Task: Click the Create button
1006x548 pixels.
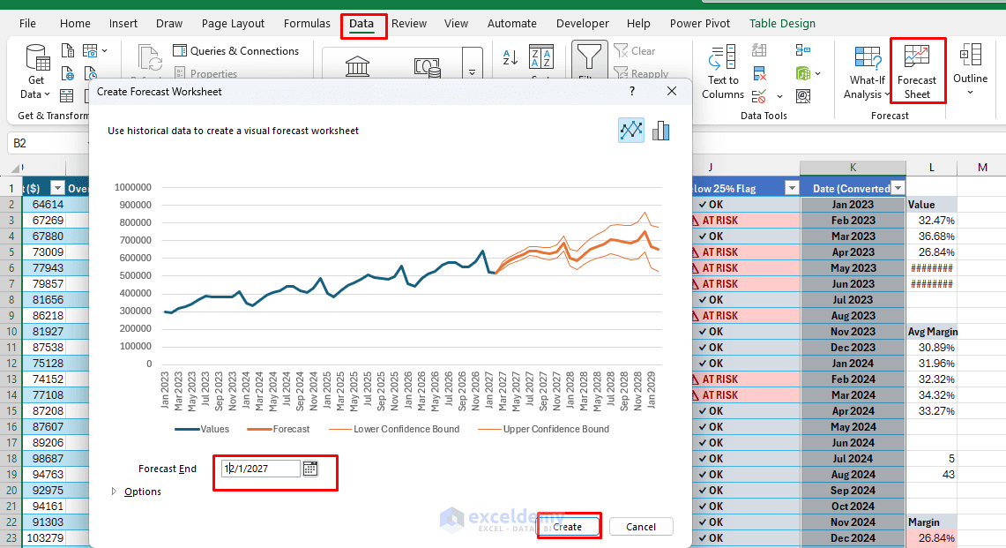Action: coord(568,527)
